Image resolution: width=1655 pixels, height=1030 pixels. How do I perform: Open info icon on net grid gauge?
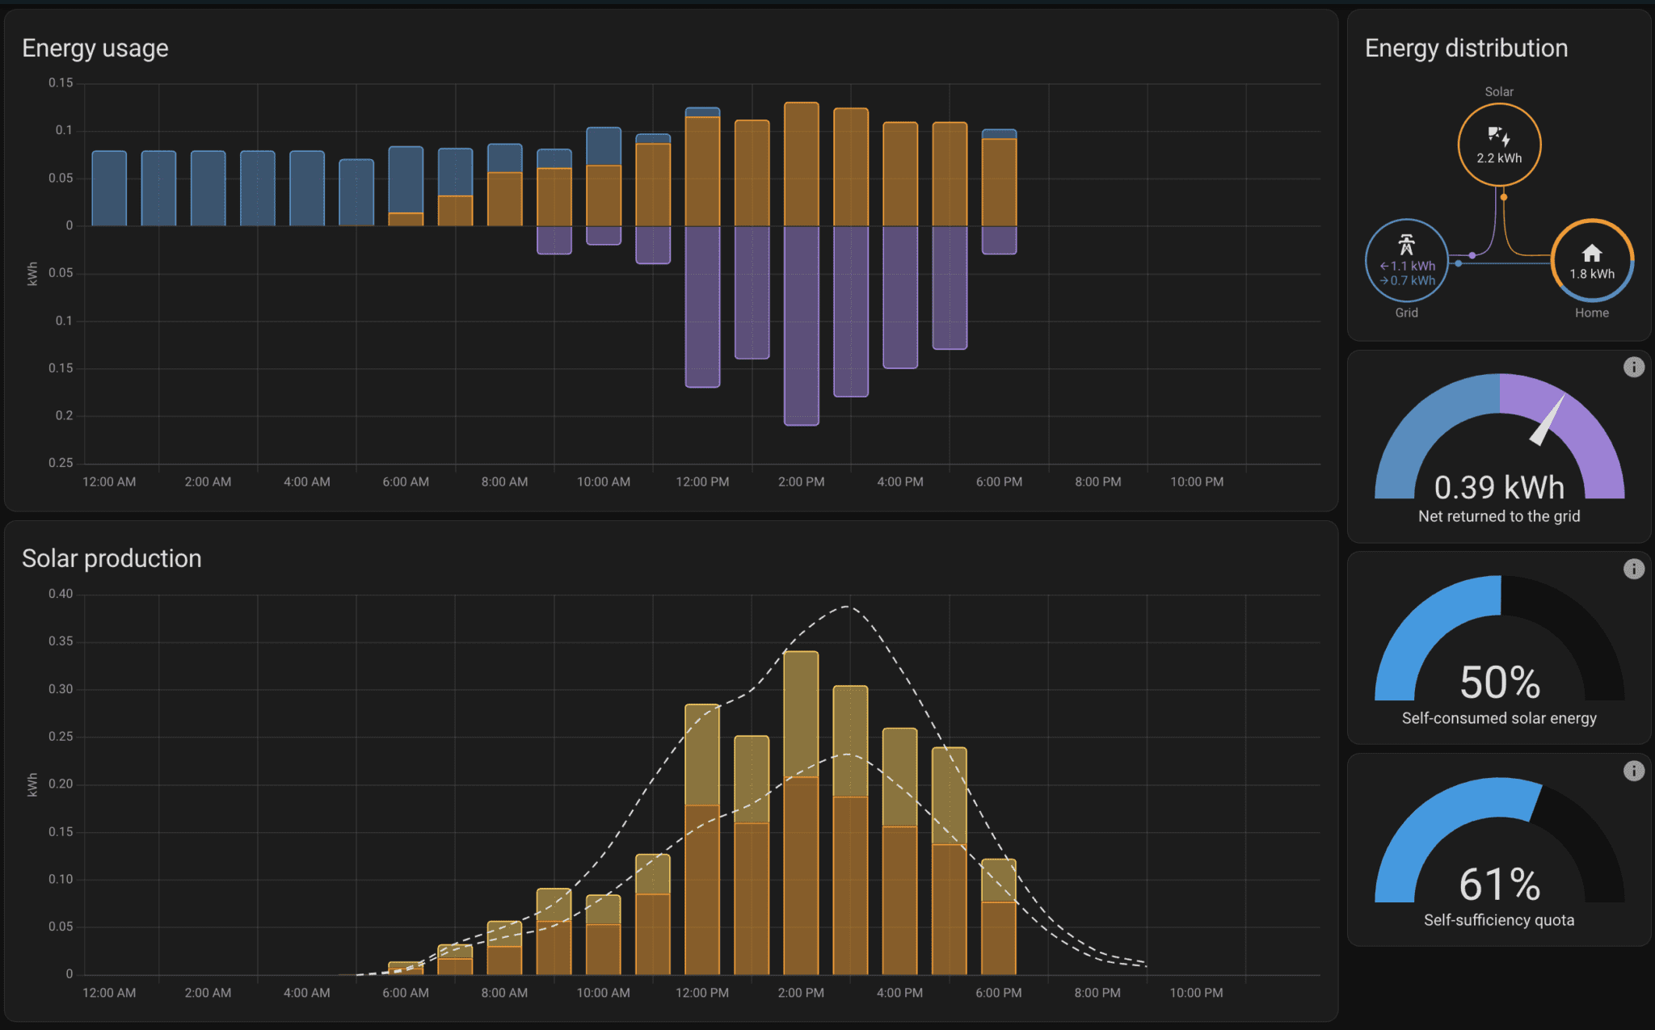coord(1633,368)
